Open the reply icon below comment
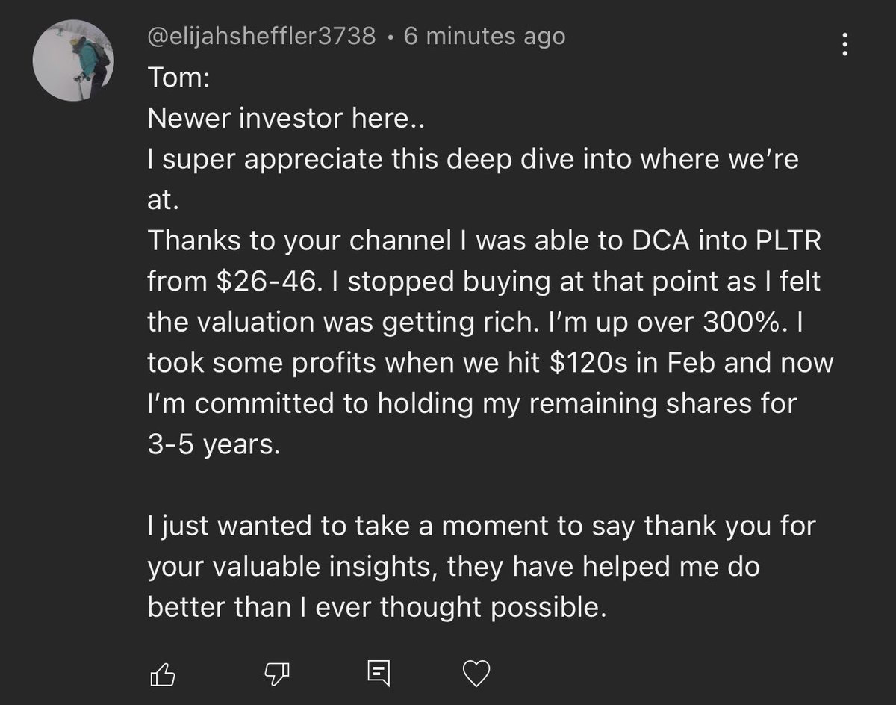The width and height of the screenshot is (896, 705). pos(379,674)
